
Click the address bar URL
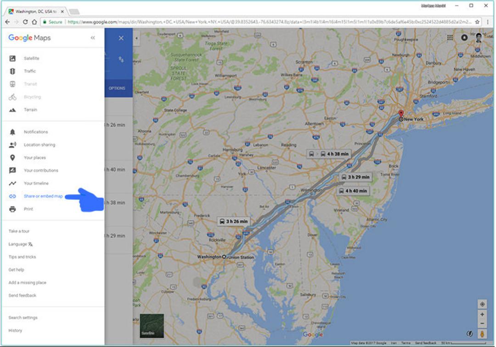[x=269, y=22]
